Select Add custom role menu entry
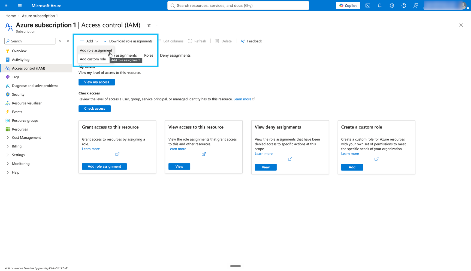Image resolution: width=471 pixels, height=271 pixels. [x=93, y=59]
